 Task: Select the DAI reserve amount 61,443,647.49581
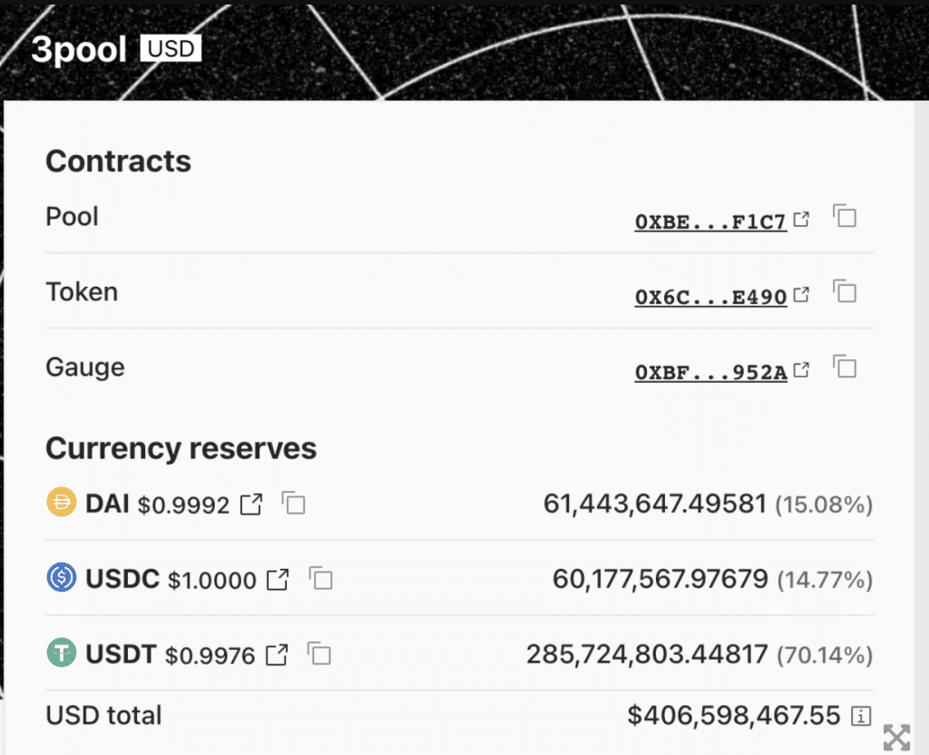(x=655, y=504)
